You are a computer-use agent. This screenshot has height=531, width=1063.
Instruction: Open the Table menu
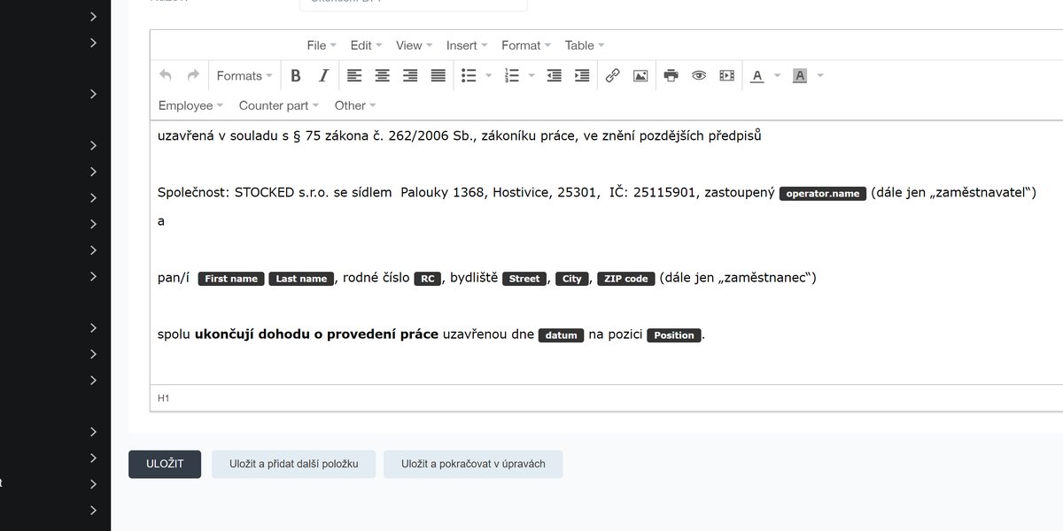click(x=585, y=45)
